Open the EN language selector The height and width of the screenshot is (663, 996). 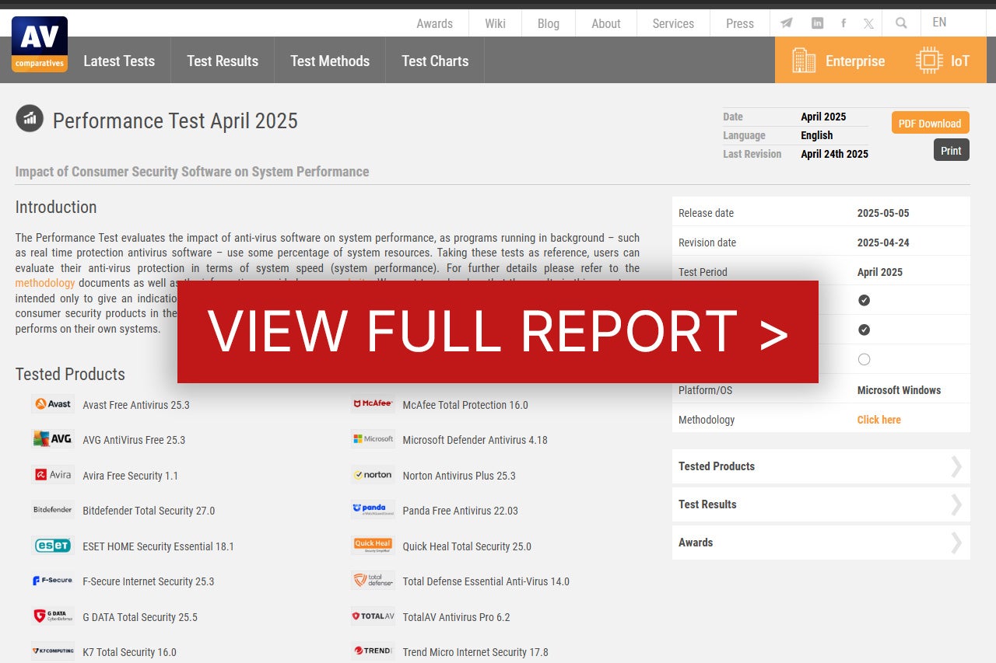[939, 23]
